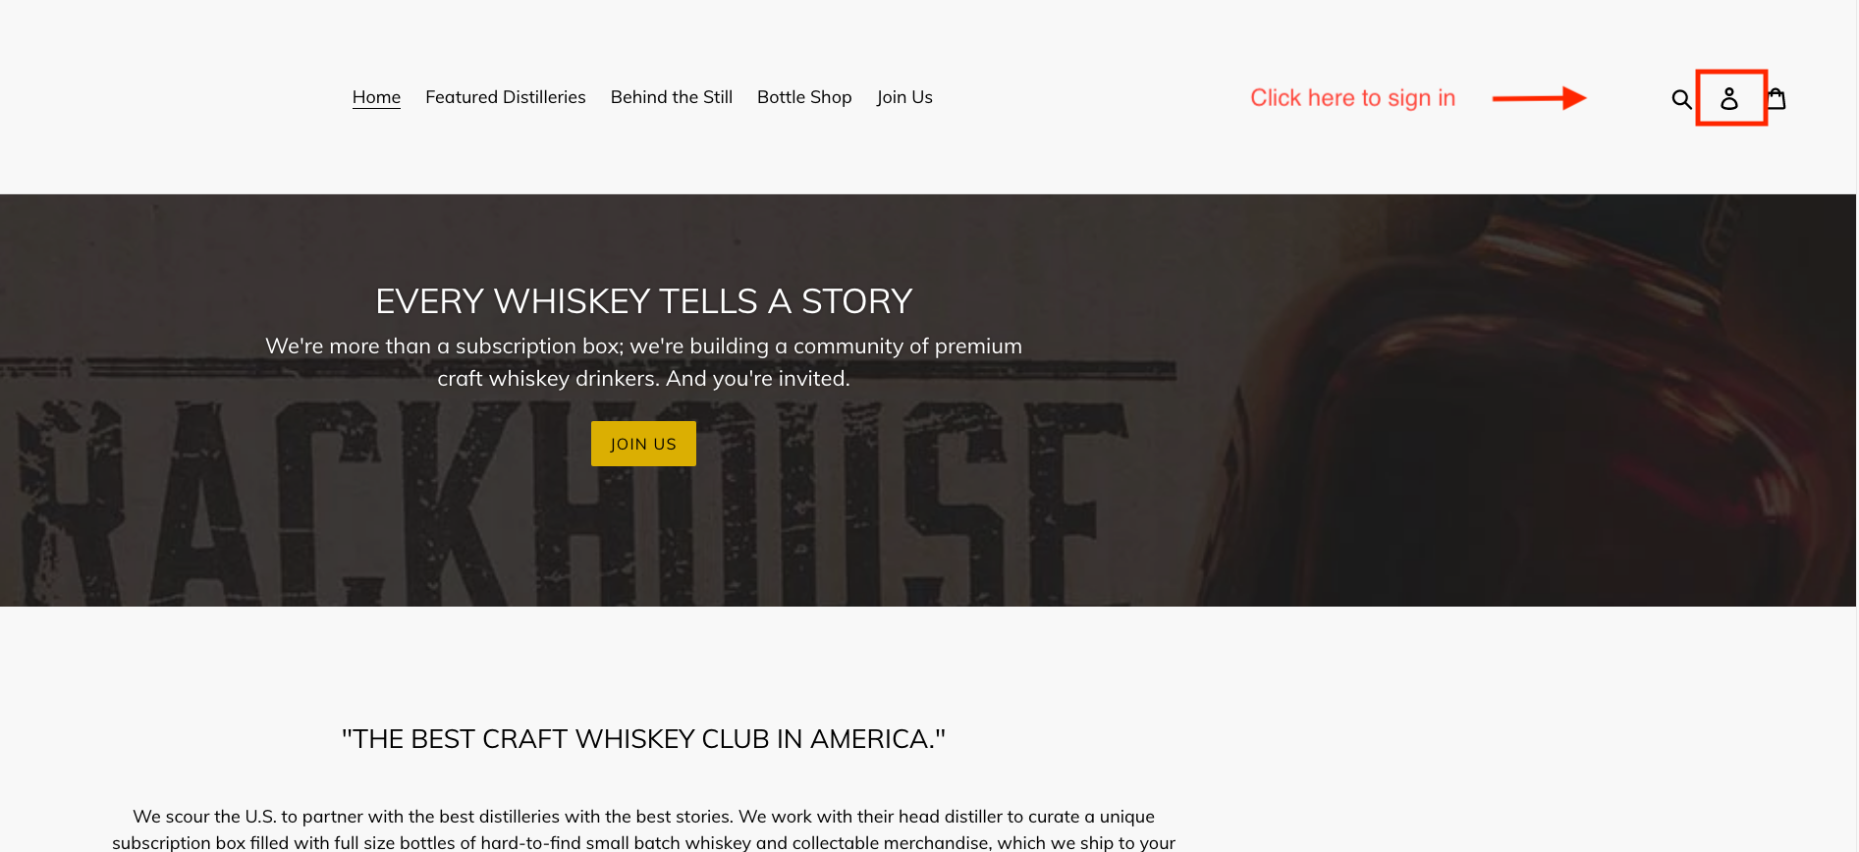Click the paragraph line mentioning hard-to-find whiskey
The height and width of the screenshot is (852, 1859).
pos(643,842)
